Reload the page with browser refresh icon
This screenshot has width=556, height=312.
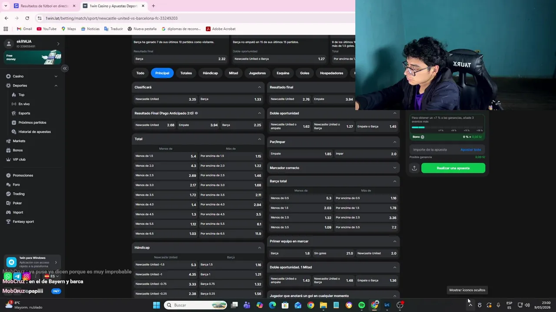point(27,18)
